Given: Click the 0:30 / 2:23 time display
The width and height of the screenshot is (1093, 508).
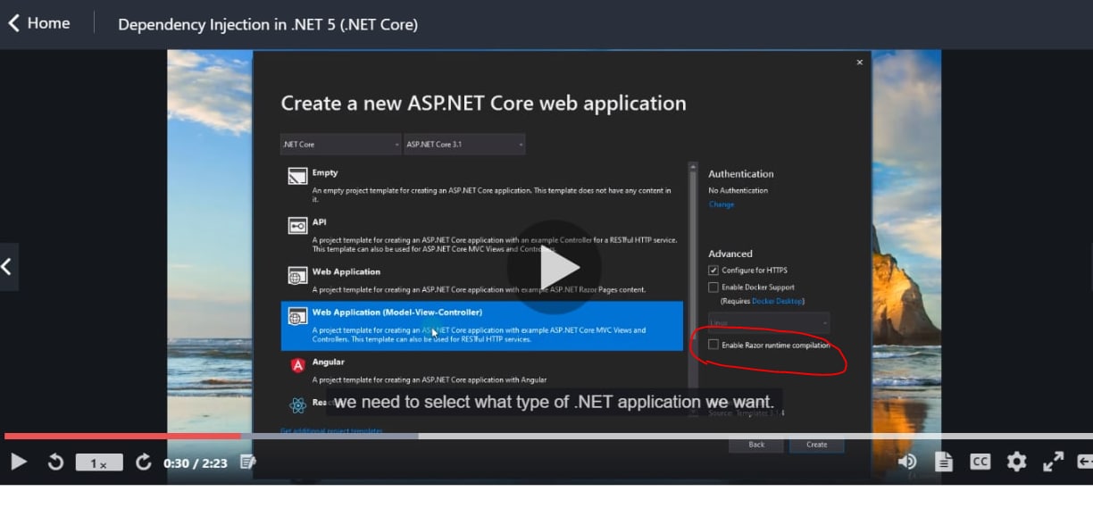Looking at the screenshot, I should point(196,463).
